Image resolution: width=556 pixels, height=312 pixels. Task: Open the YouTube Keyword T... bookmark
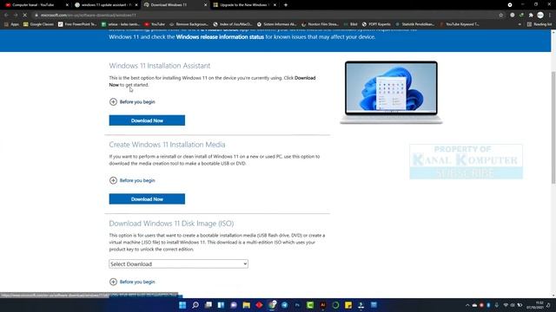(460, 24)
